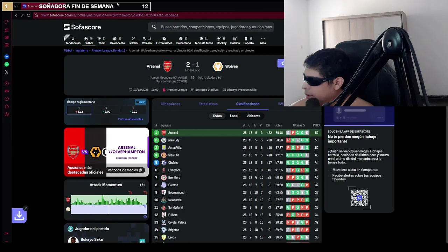Select the Hockey sport category

tap(222, 41)
